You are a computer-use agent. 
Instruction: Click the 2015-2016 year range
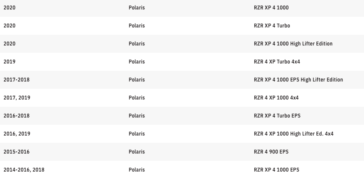tap(16, 152)
